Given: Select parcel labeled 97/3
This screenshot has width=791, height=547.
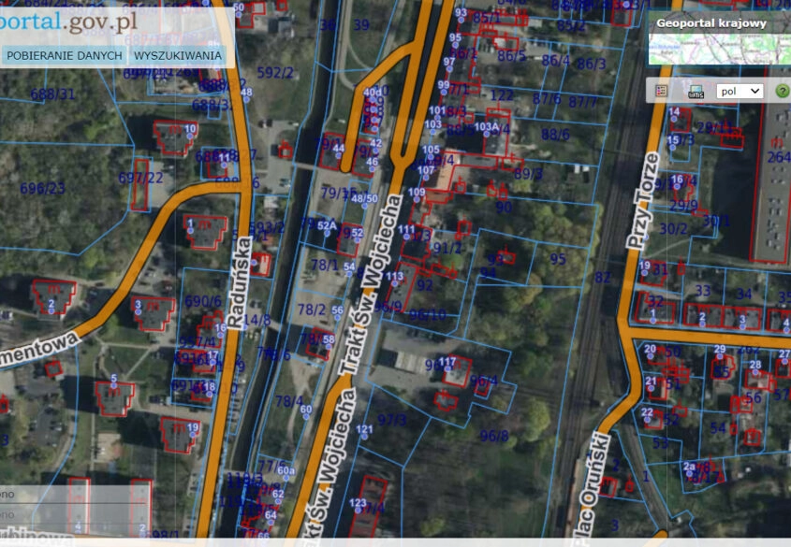Looking at the screenshot, I should (392, 421).
